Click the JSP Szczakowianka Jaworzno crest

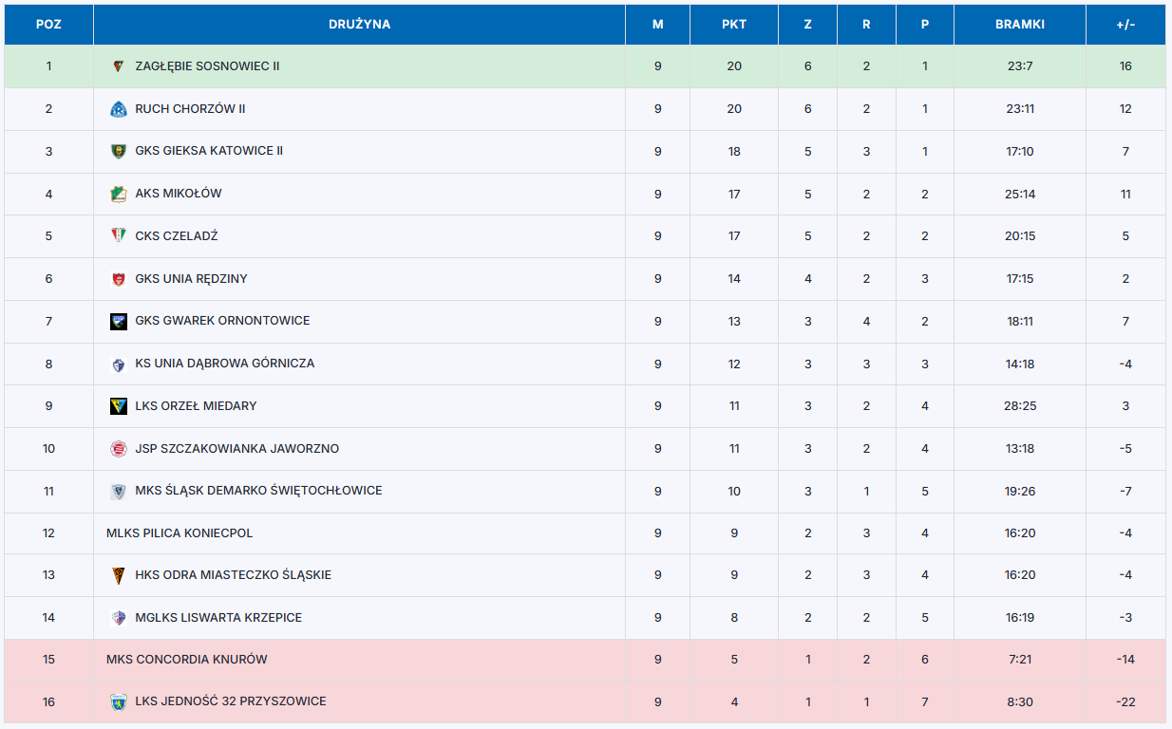118,449
